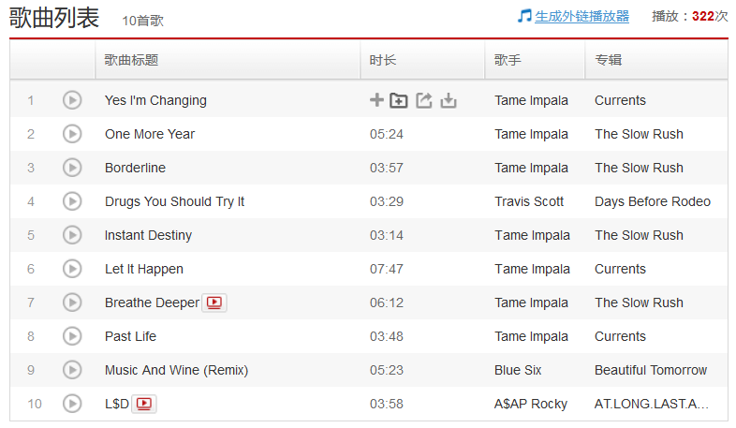Open the album Days Before Rodeo
The height and width of the screenshot is (428, 736).
pyautogui.click(x=652, y=201)
